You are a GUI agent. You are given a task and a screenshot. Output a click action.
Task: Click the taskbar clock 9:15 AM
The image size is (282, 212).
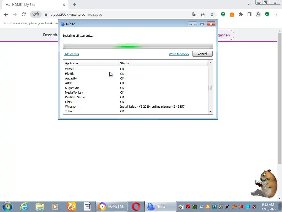(x=268, y=205)
